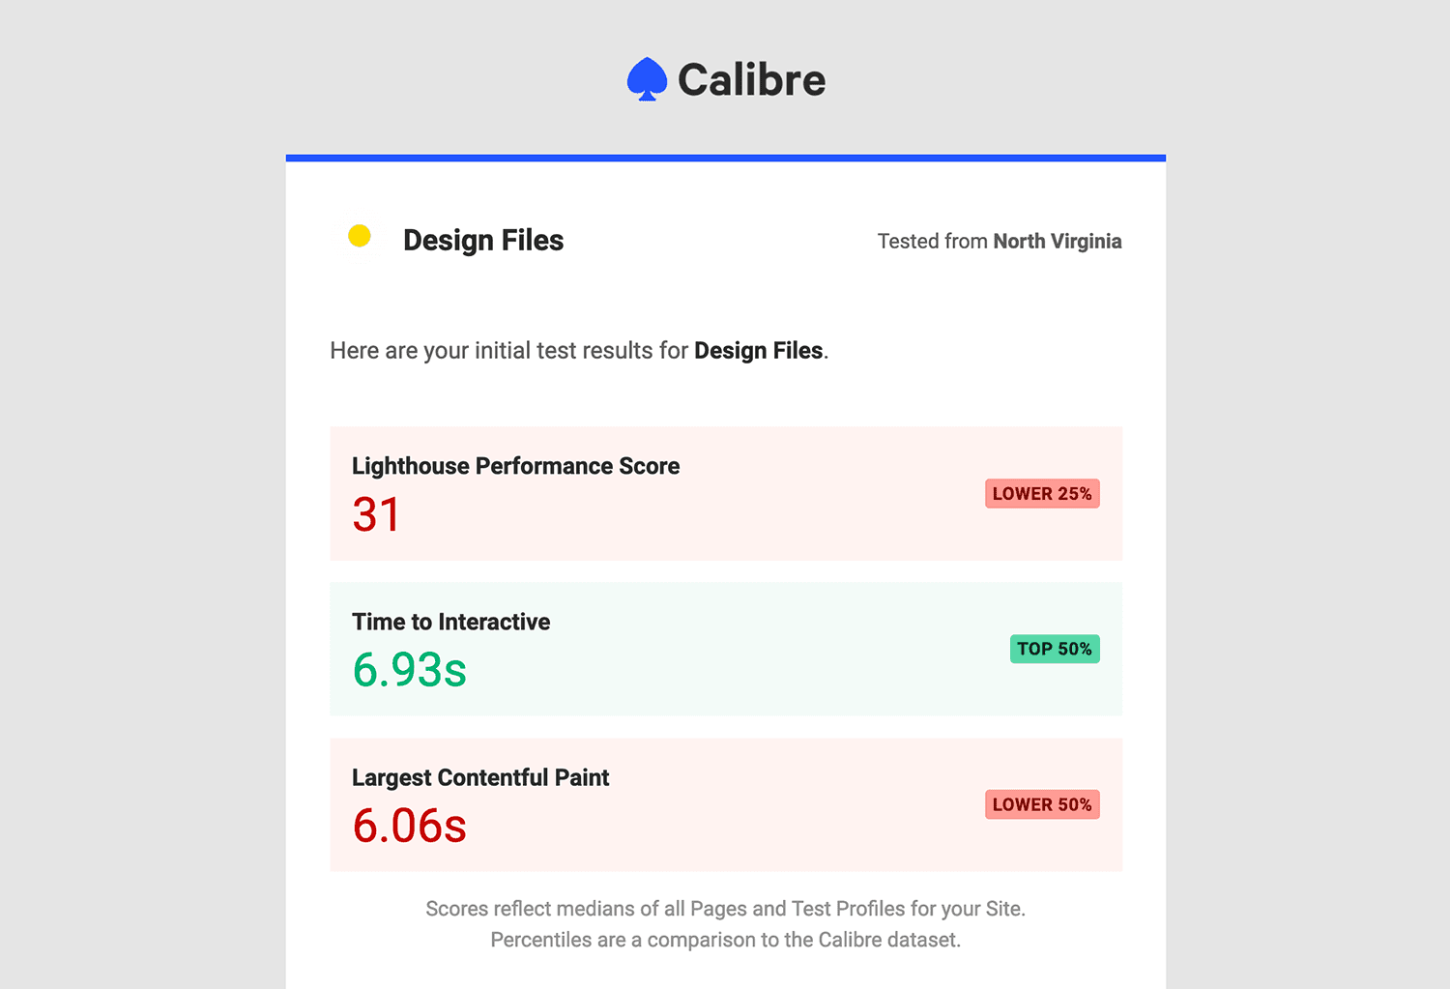The width and height of the screenshot is (1450, 989).
Task: Click the Calibre wordmark text
Action: point(751,80)
